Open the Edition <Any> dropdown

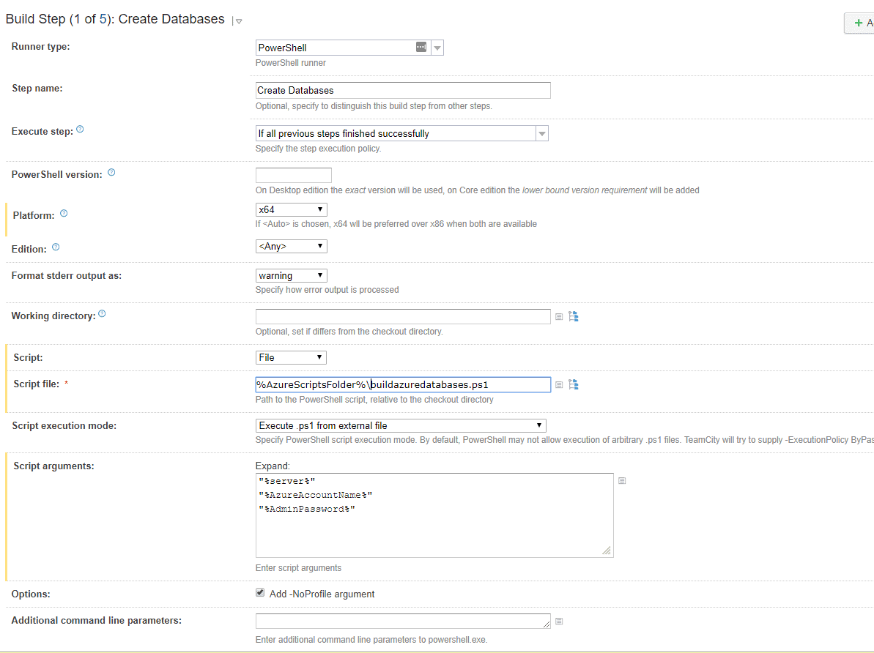tap(292, 246)
